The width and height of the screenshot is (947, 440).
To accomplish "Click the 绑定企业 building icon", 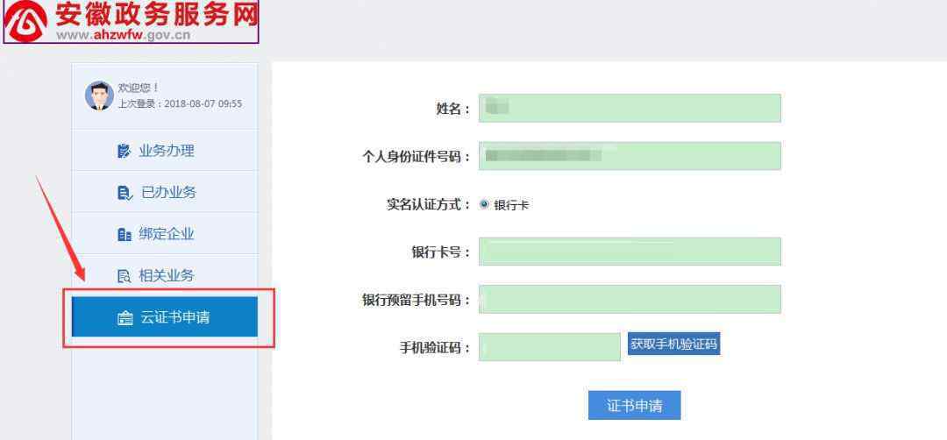I will pyautogui.click(x=125, y=234).
